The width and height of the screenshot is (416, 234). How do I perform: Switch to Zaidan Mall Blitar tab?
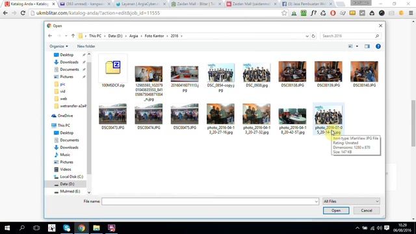click(196, 4)
